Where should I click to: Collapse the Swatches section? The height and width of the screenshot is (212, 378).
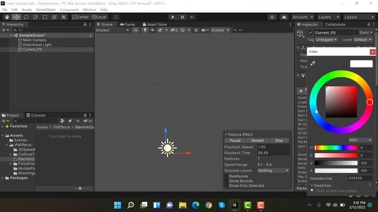click(x=311, y=185)
